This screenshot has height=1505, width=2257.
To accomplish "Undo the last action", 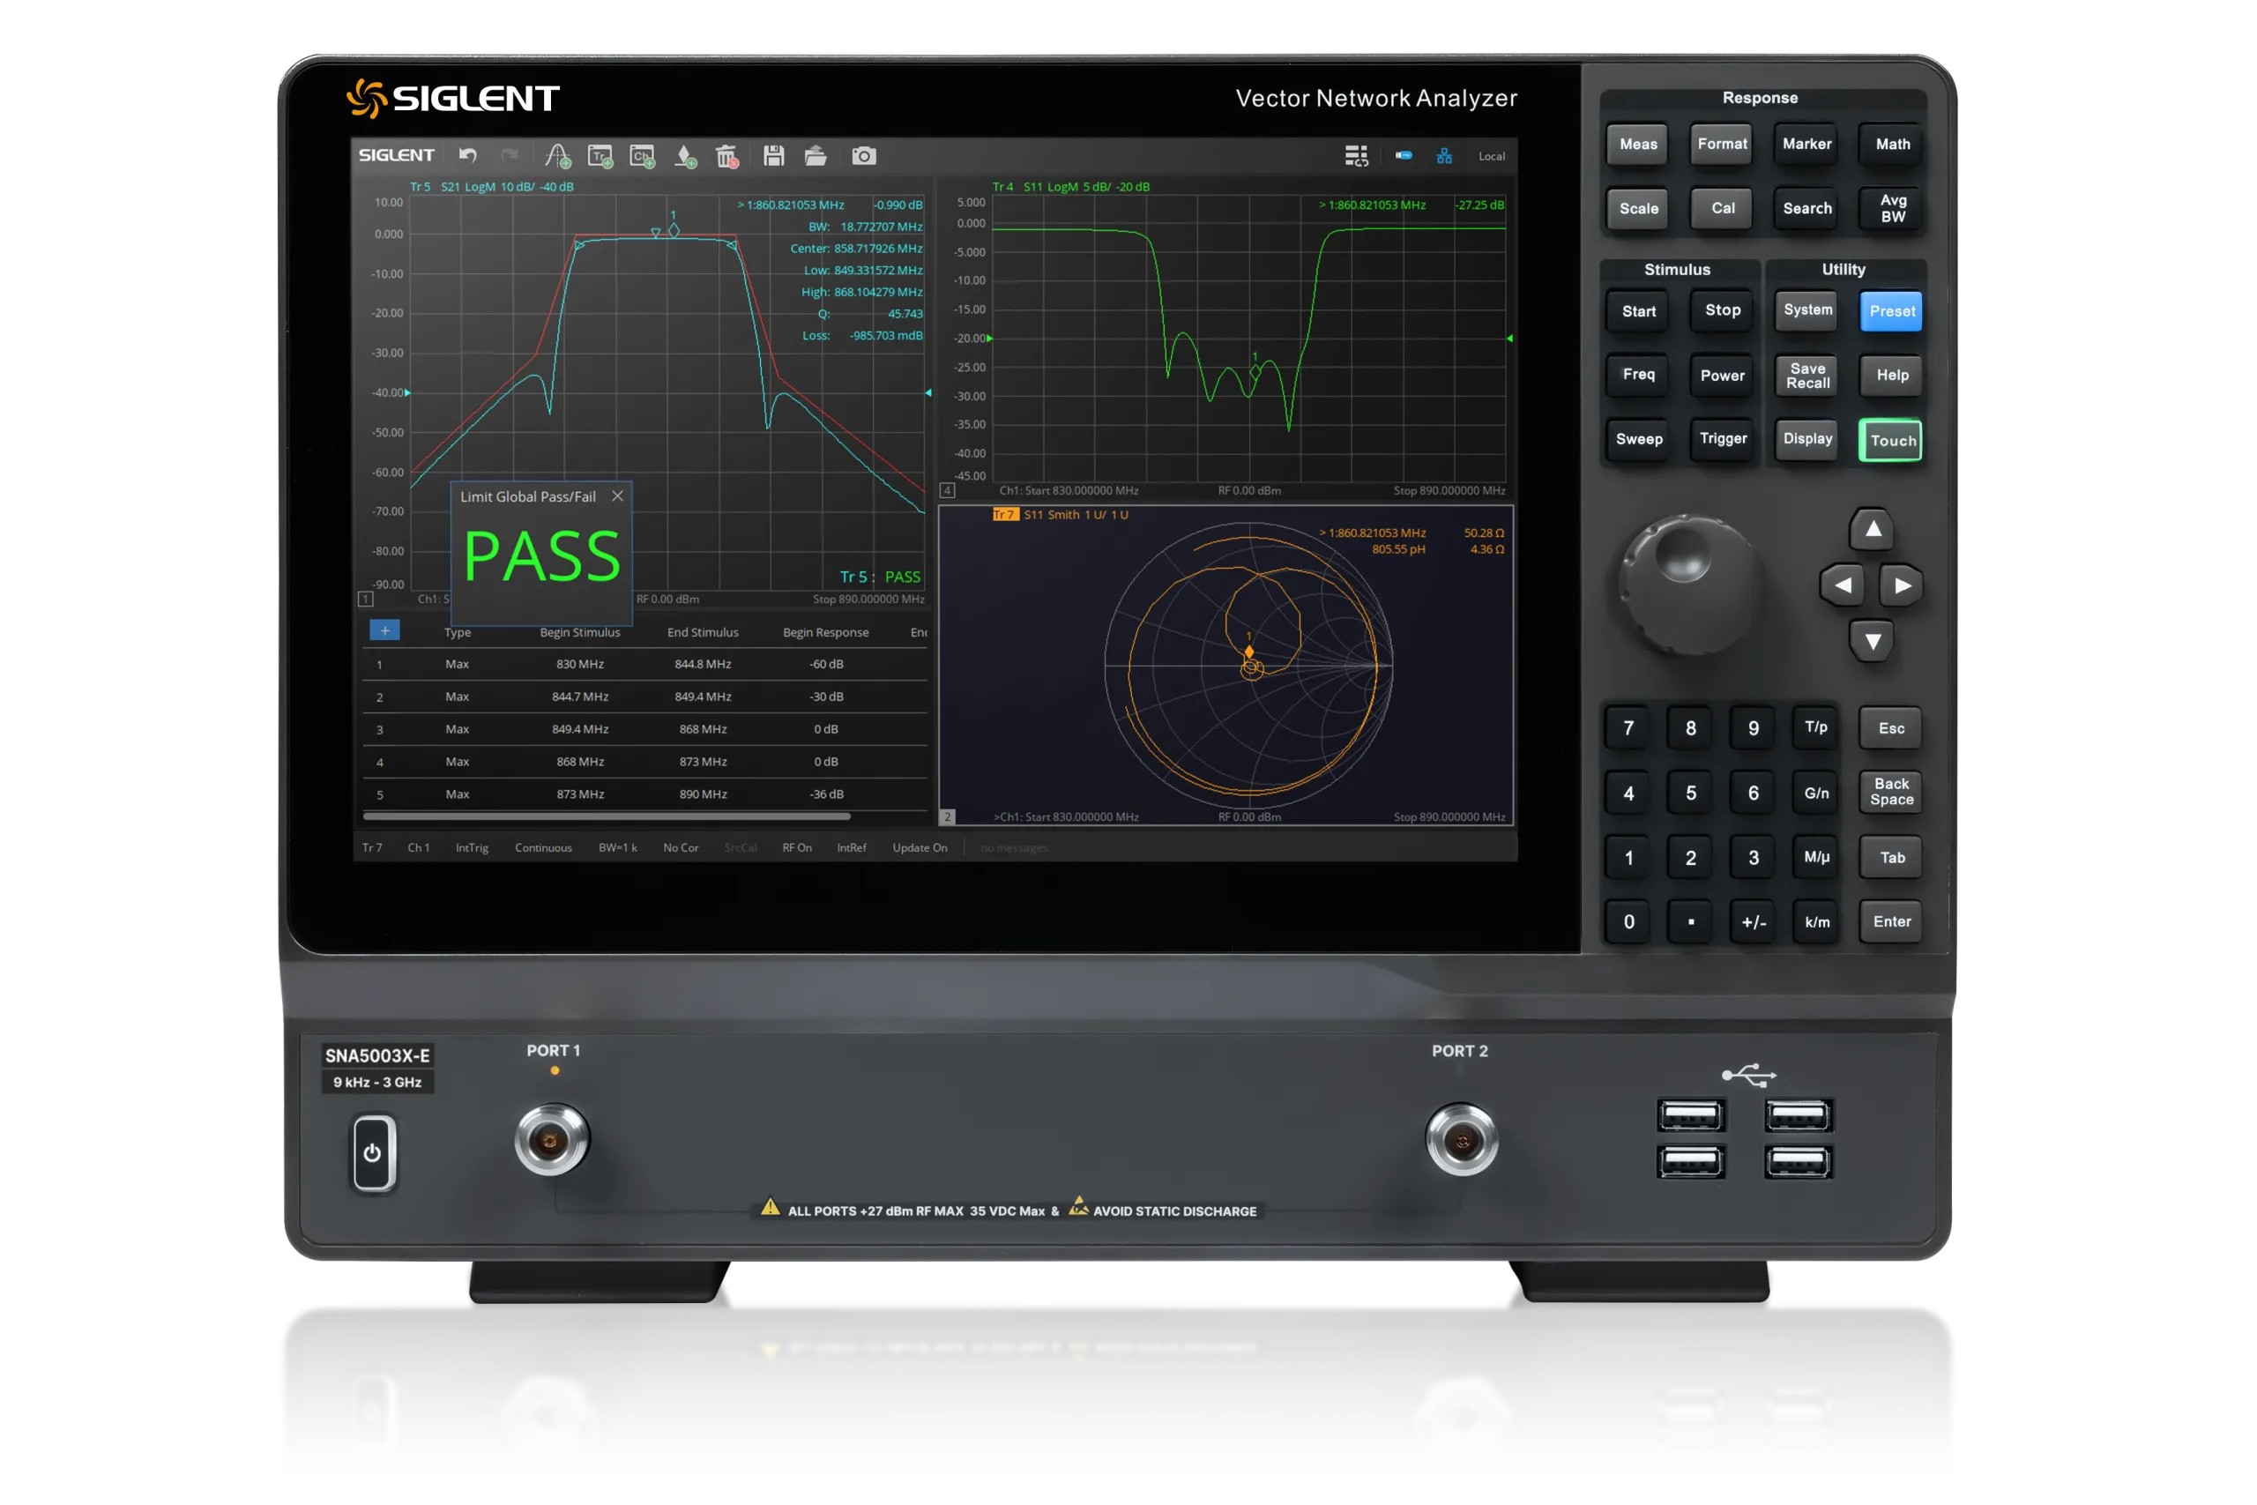I will [467, 155].
